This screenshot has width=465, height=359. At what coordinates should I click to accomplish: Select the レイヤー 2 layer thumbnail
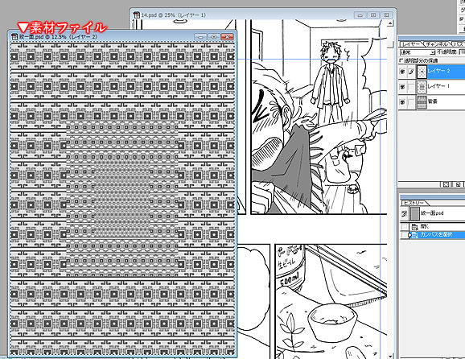[422, 72]
